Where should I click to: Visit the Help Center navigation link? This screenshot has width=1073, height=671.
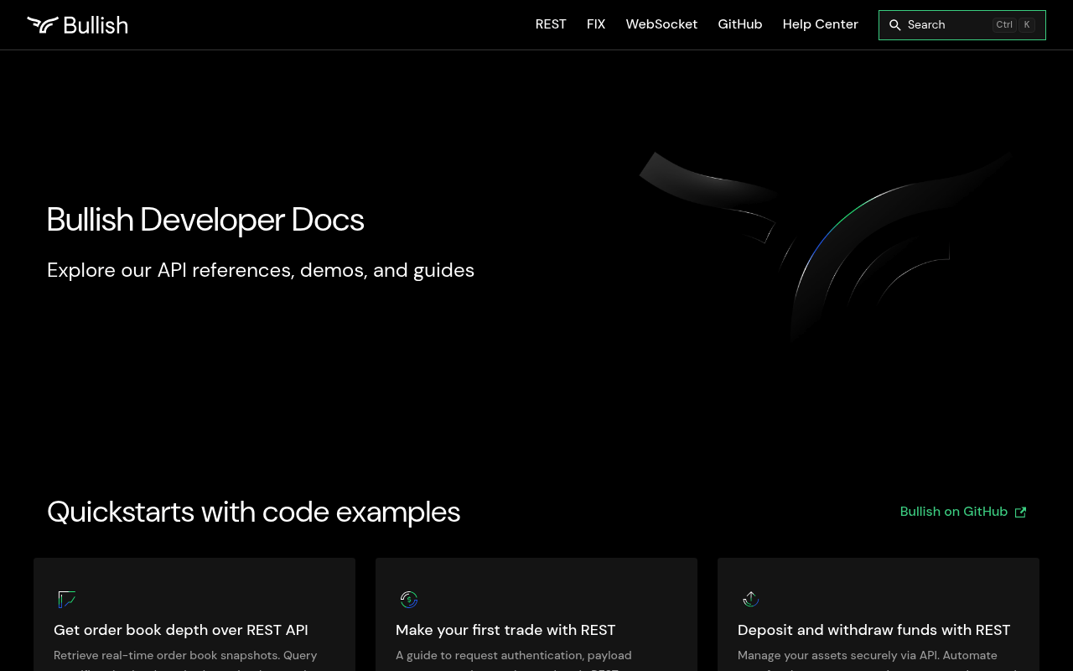[821, 24]
